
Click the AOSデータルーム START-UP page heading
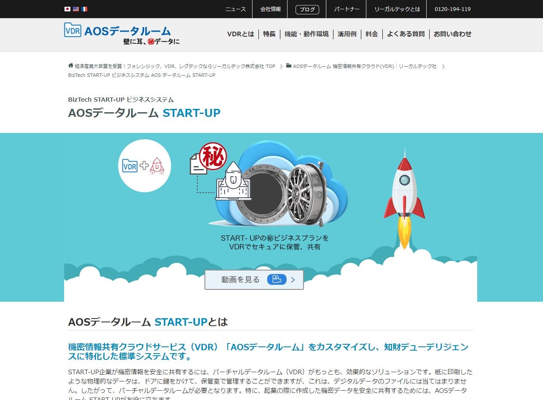pyautogui.click(x=144, y=113)
